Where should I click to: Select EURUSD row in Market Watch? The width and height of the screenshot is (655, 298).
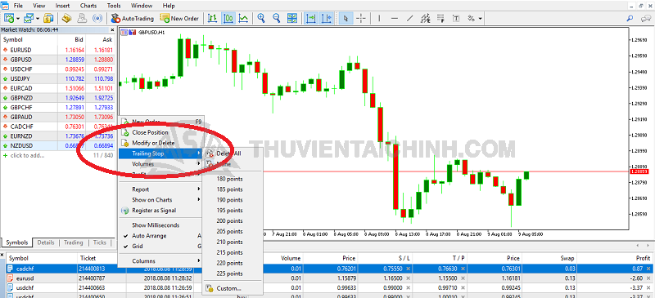pyautogui.click(x=58, y=50)
